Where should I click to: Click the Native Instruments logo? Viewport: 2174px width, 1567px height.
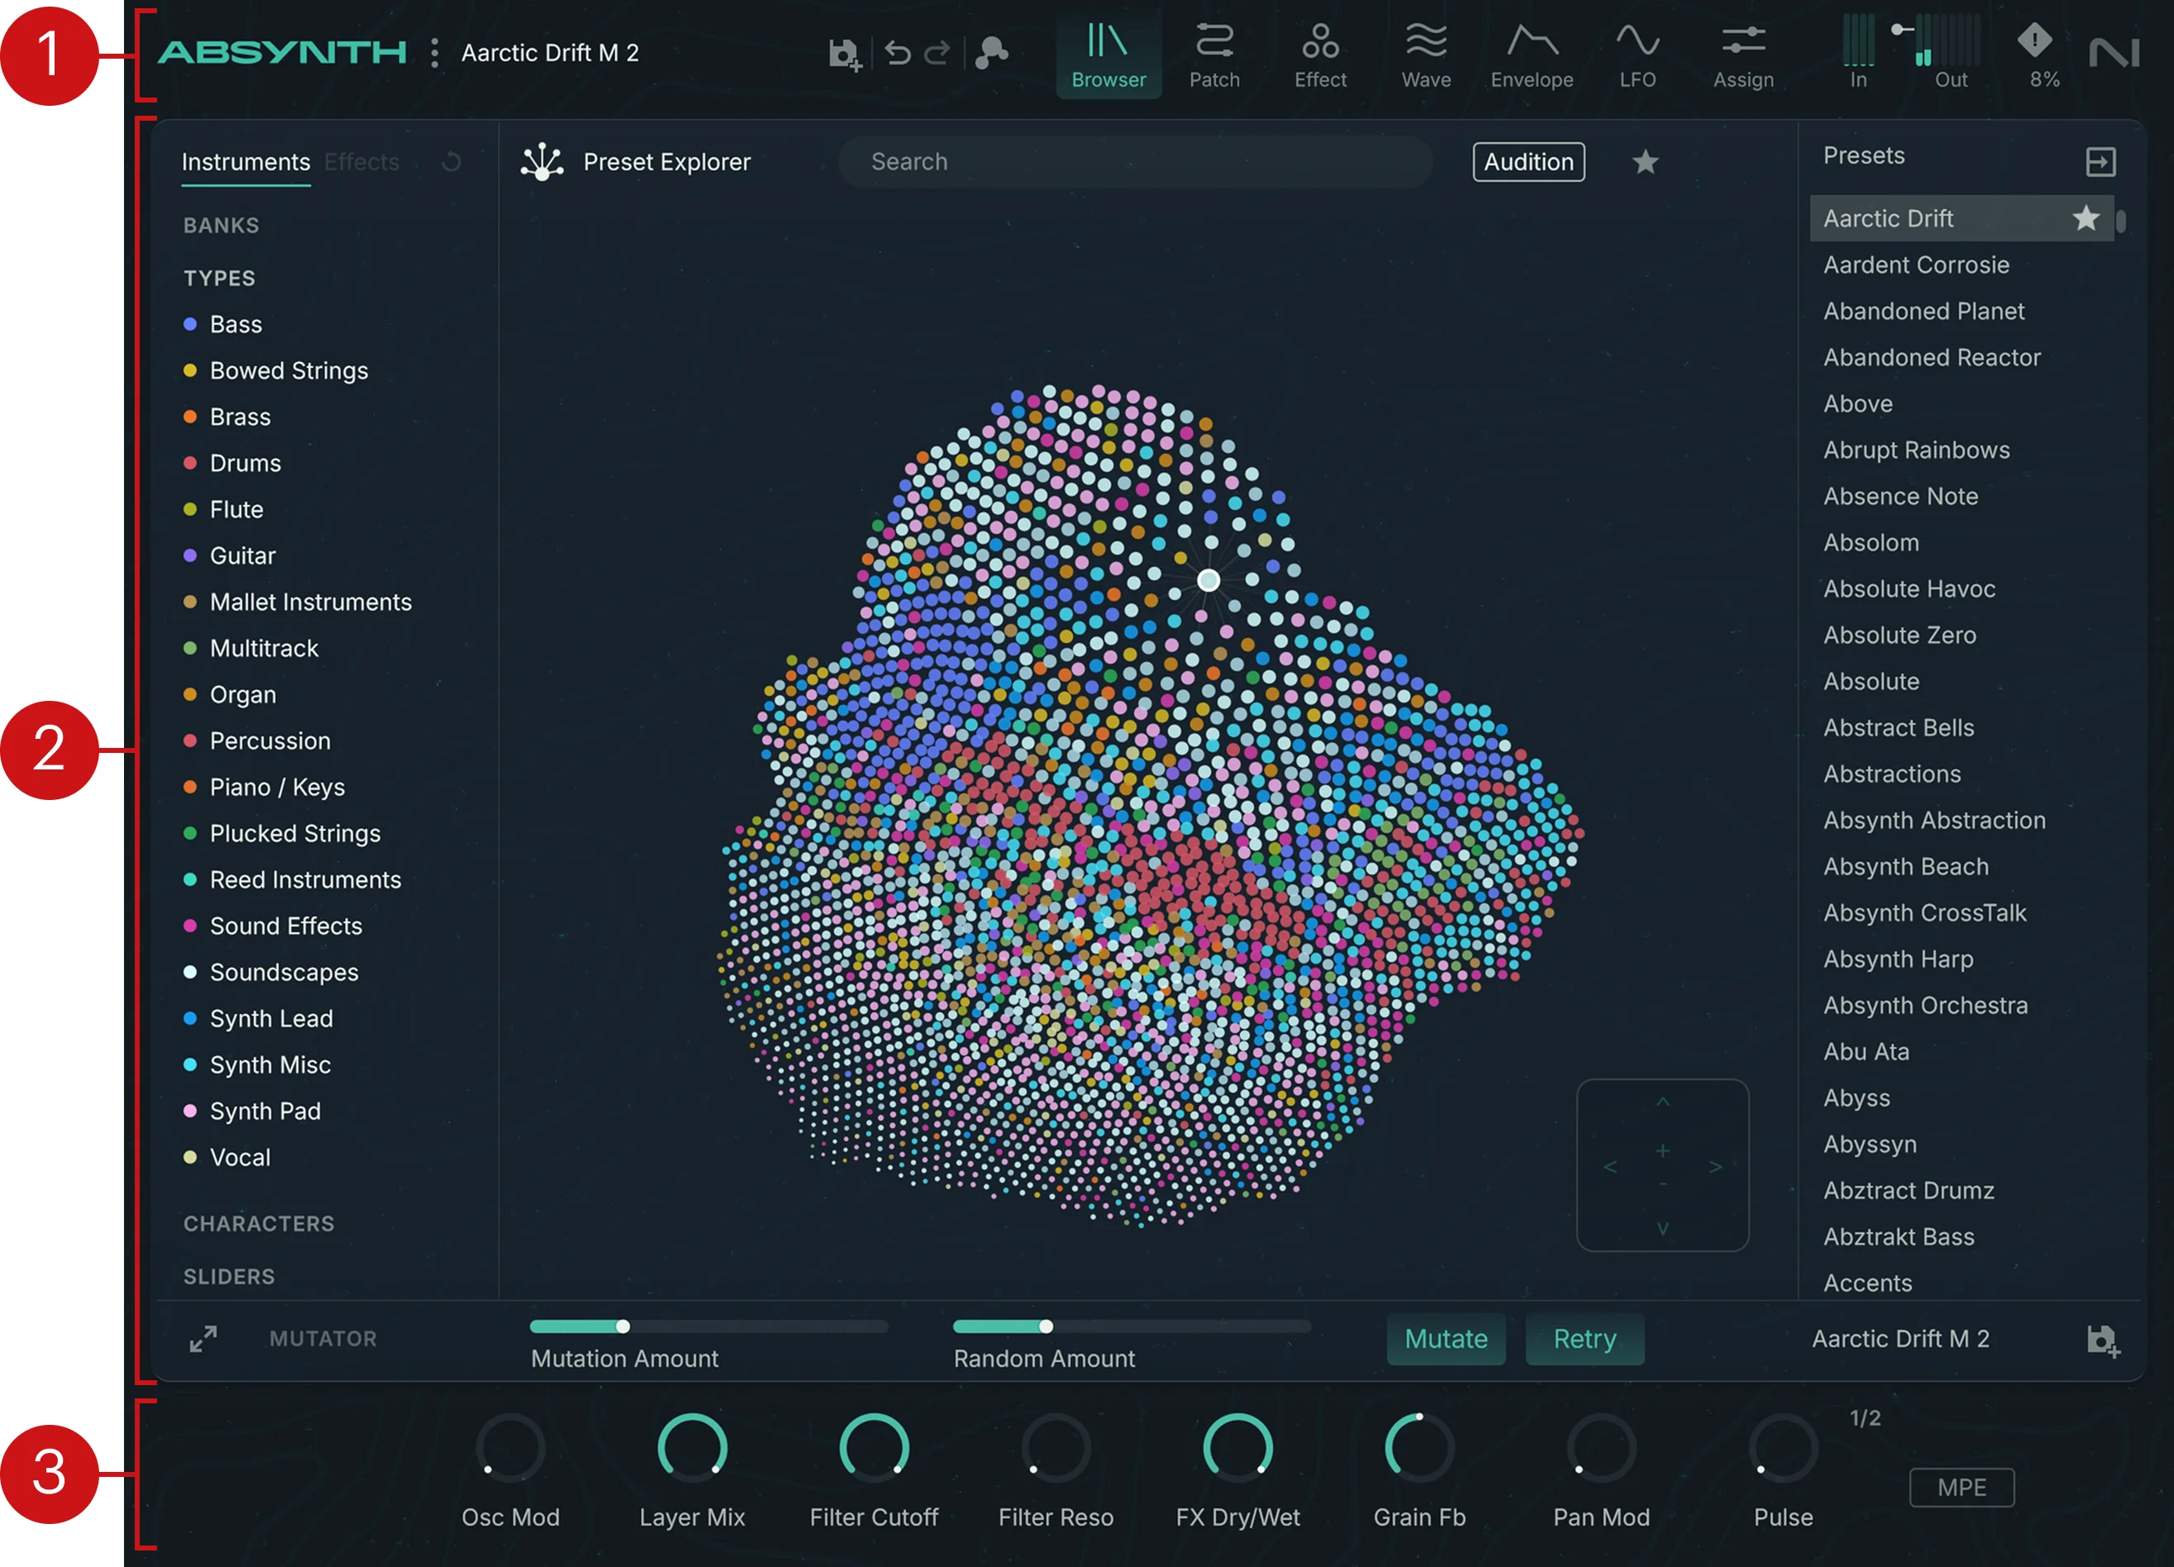click(x=2113, y=53)
